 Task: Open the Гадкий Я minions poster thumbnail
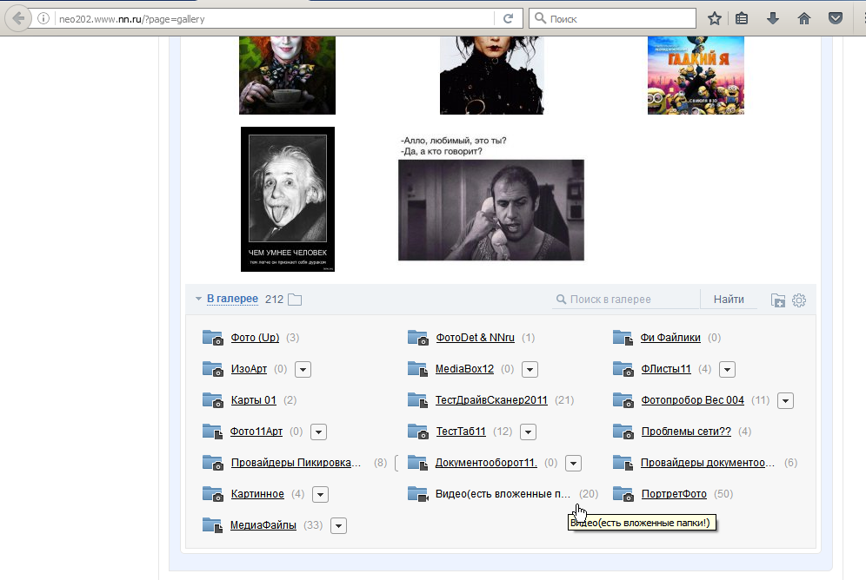696,76
